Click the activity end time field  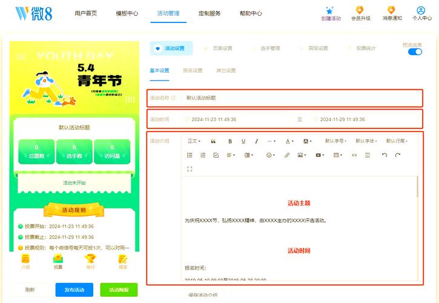point(365,119)
